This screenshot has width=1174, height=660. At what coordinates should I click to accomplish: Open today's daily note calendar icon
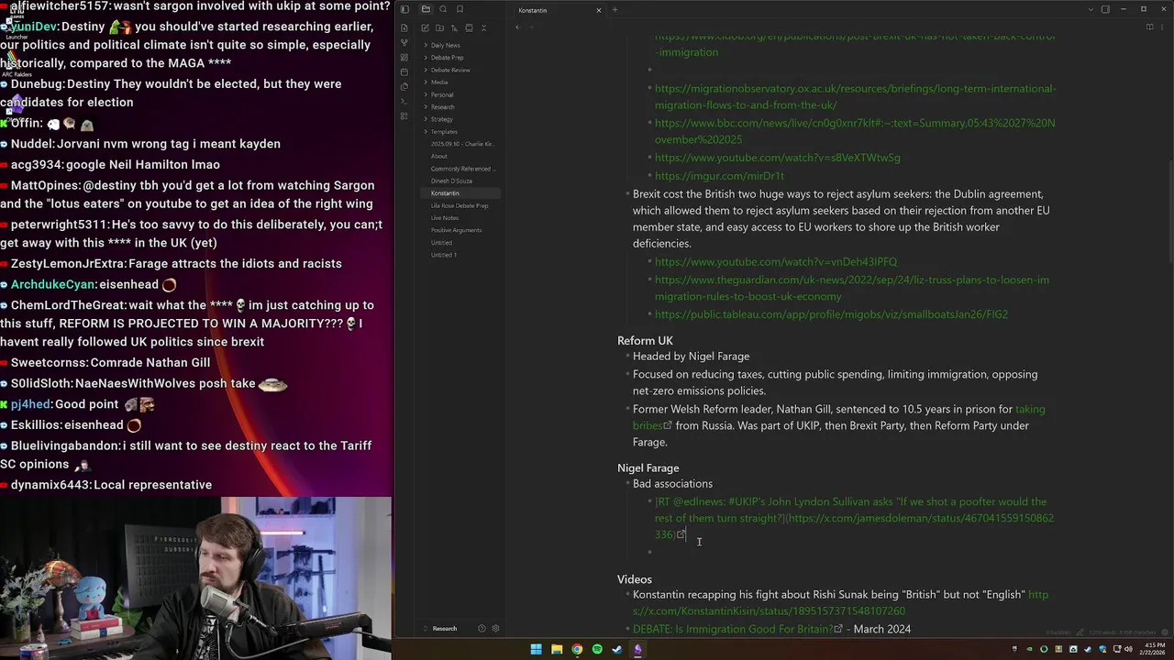[404, 71]
